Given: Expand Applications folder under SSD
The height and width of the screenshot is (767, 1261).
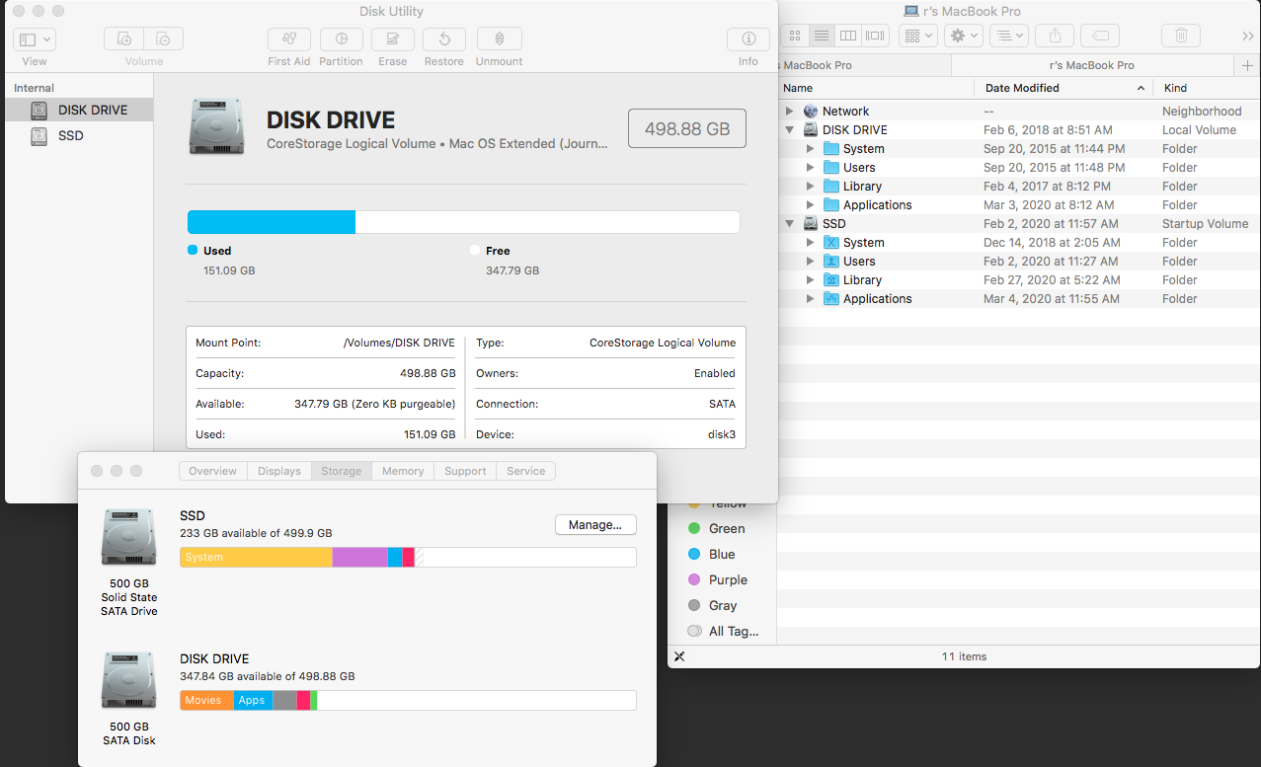Looking at the screenshot, I should (x=810, y=299).
